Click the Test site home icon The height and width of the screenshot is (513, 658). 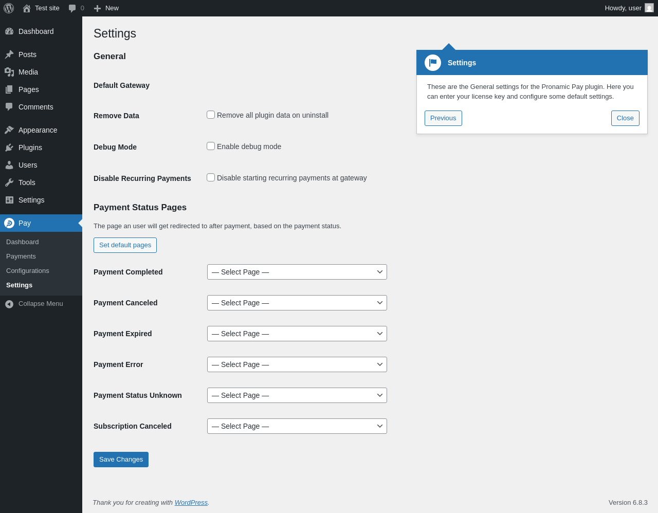tap(27, 8)
